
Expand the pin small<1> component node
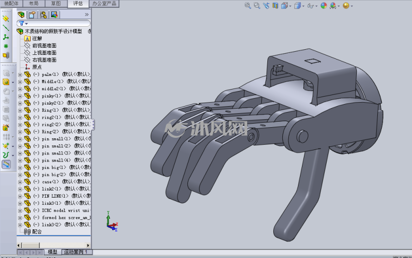(20, 139)
